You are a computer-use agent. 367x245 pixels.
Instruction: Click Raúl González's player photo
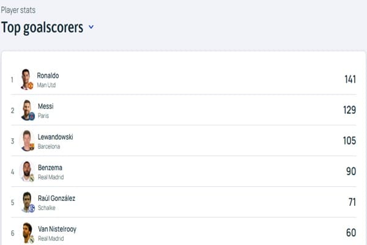tap(26, 202)
